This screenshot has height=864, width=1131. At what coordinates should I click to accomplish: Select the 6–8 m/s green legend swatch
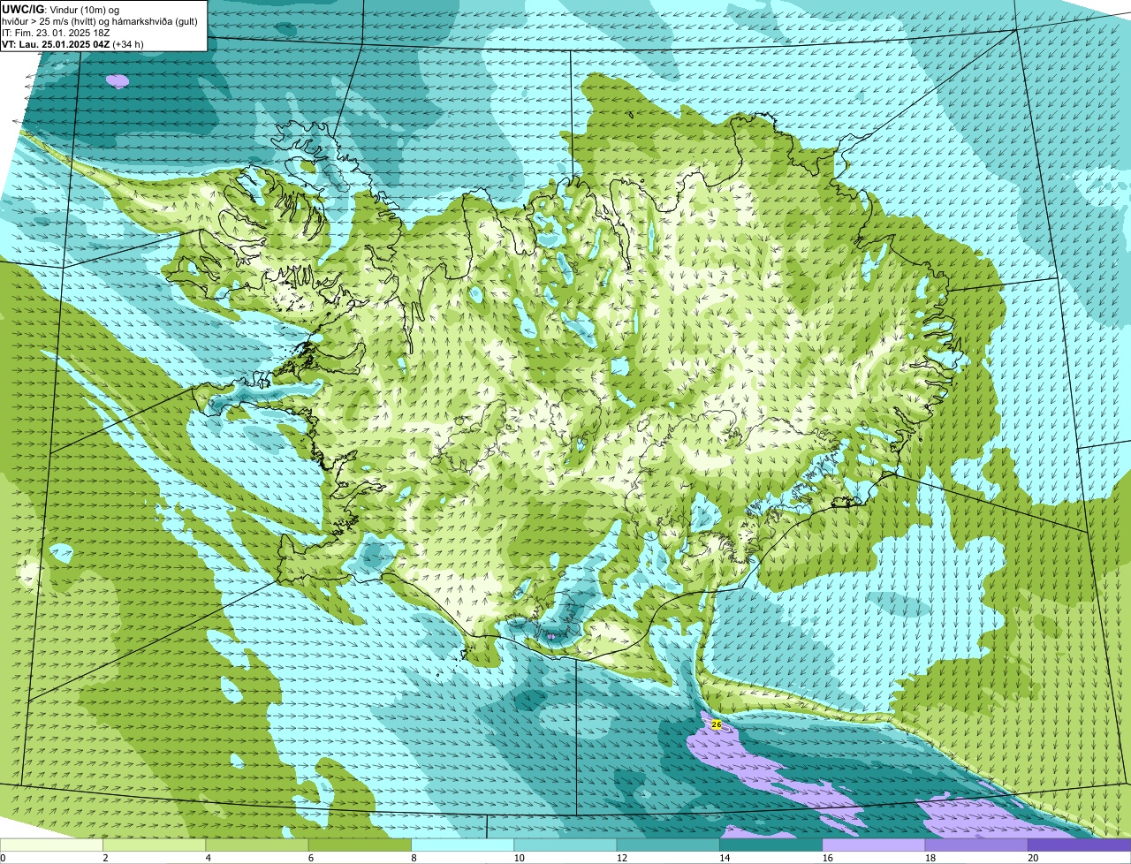coord(361,845)
